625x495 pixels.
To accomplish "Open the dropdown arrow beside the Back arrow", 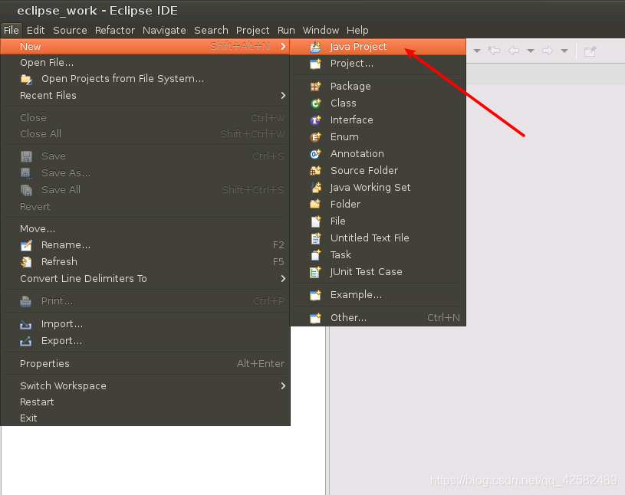I will tap(531, 51).
